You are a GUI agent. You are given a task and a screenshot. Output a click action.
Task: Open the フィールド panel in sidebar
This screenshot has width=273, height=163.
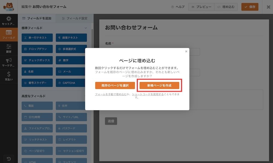pos(9,35)
